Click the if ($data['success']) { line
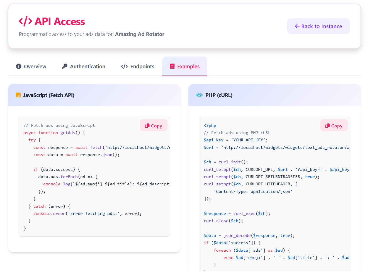The image size is (372, 272). (x=232, y=243)
